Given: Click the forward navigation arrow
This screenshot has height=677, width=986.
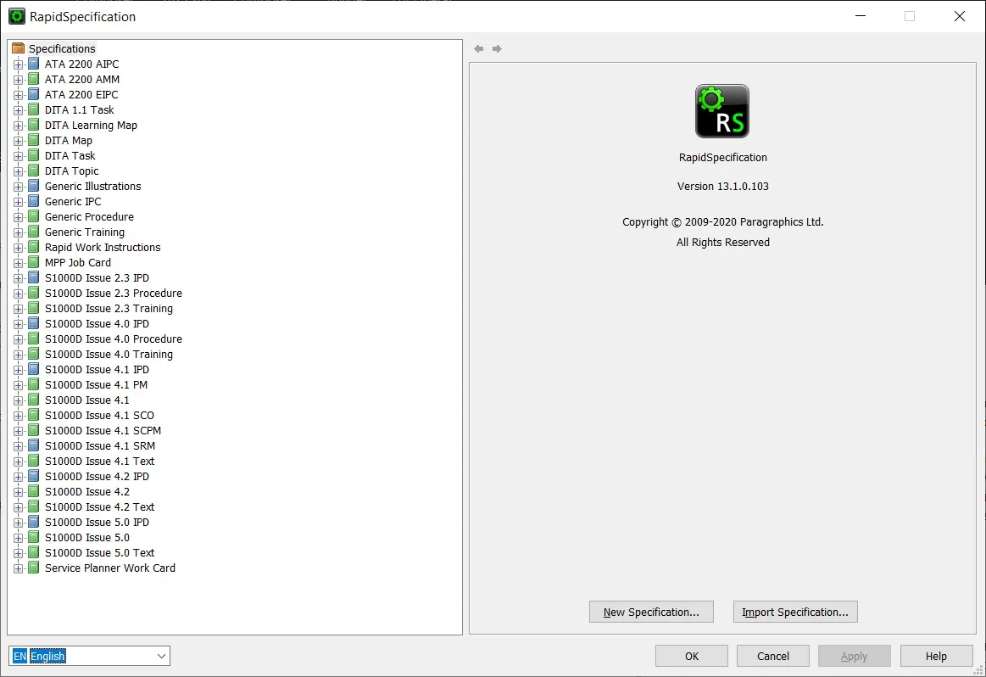Looking at the screenshot, I should (x=497, y=48).
